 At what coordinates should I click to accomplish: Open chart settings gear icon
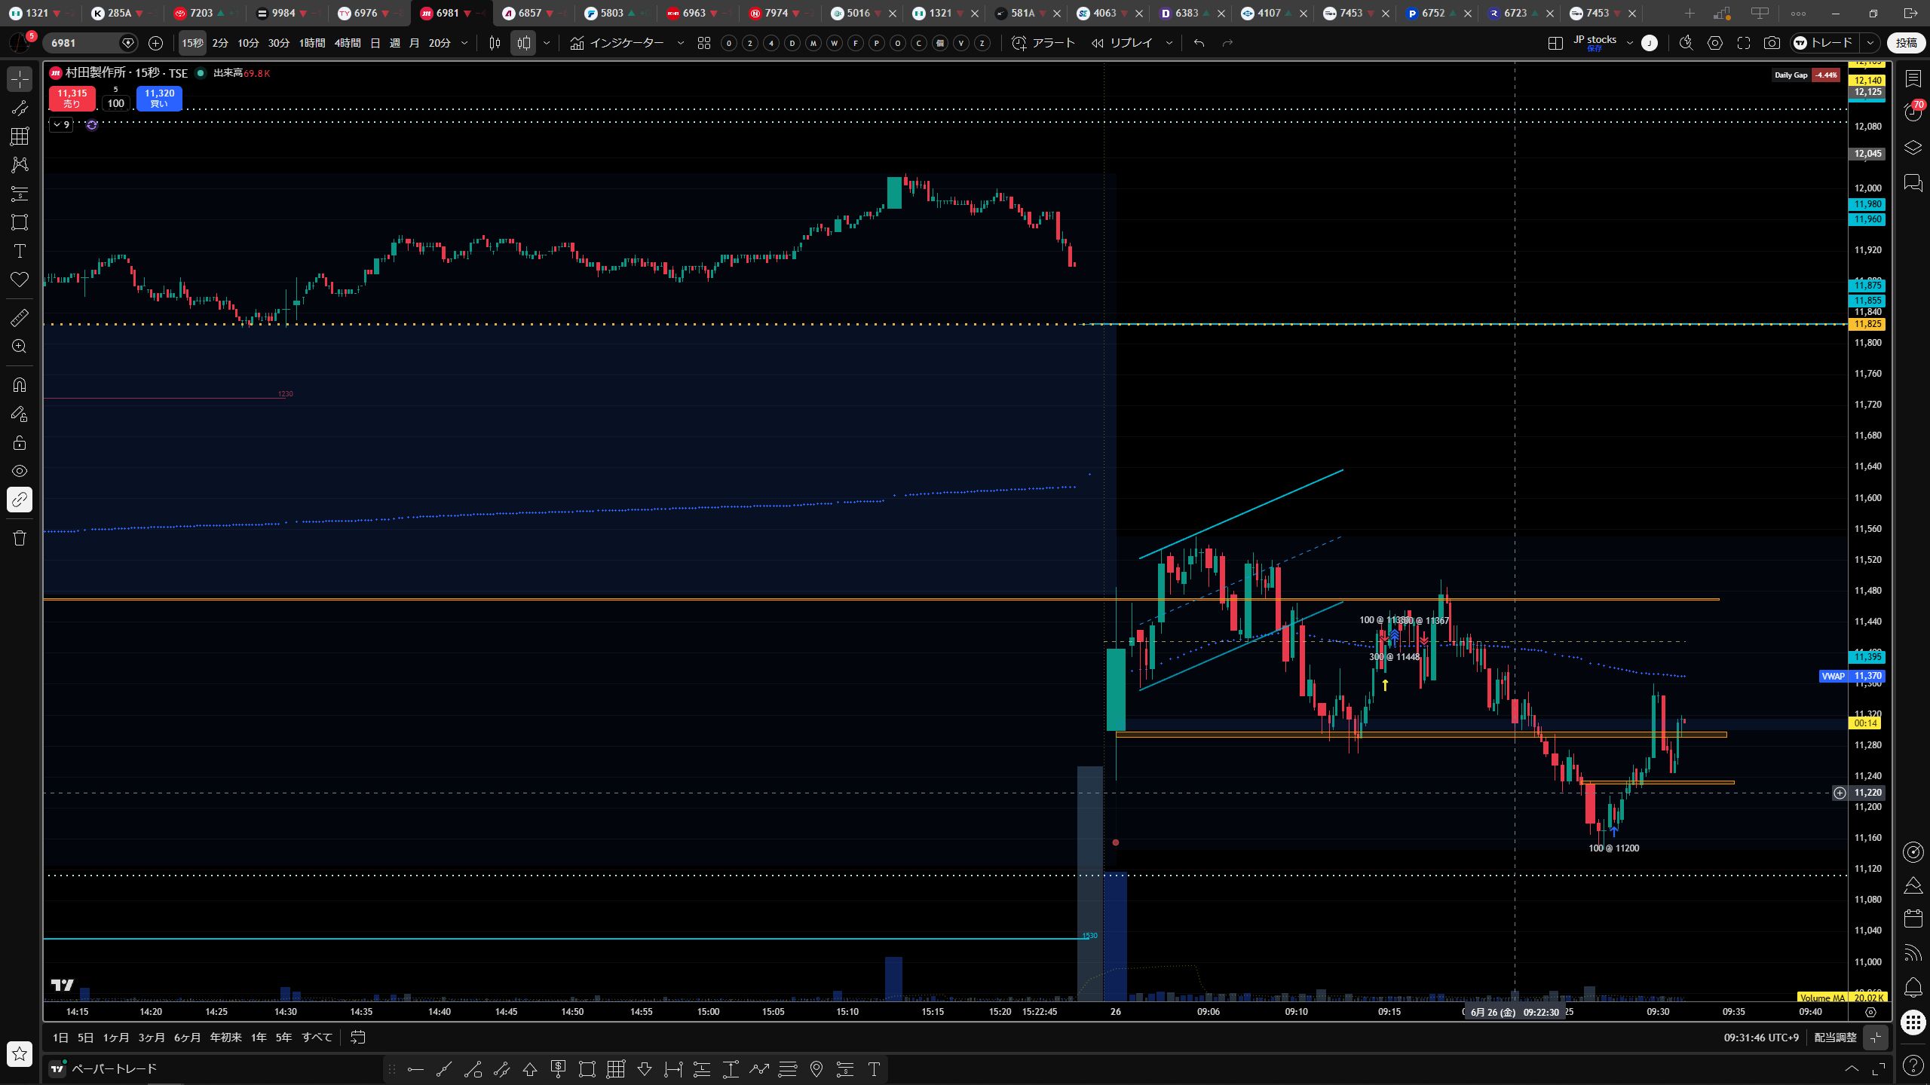click(1715, 43)
